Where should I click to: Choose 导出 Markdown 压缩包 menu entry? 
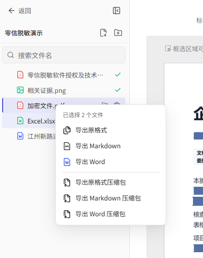pyautogui.click(x=111, y=198)
